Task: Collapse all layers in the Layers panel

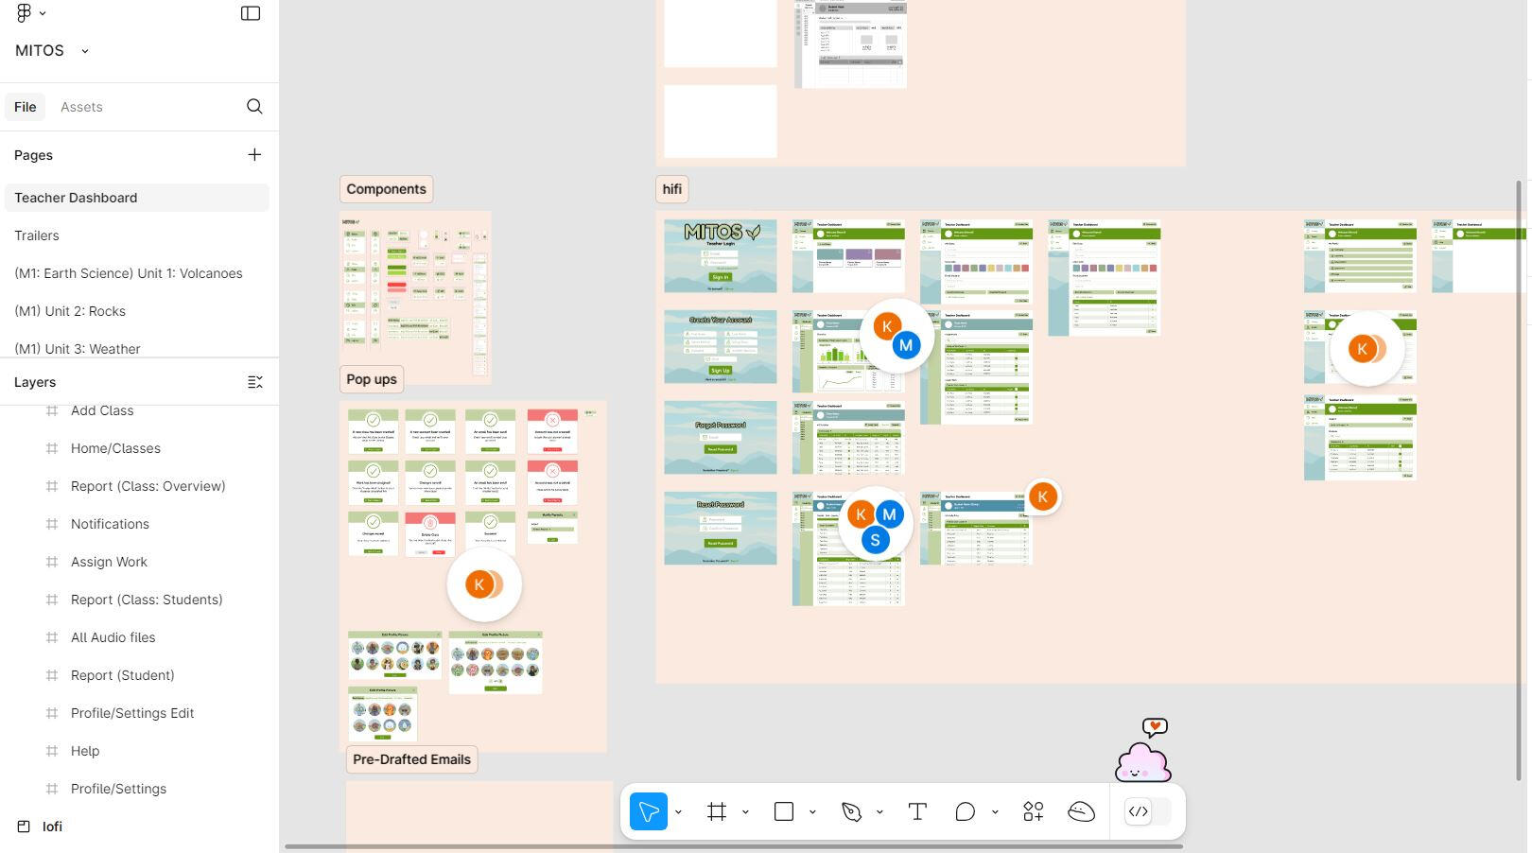Action: tap(254, 382)
